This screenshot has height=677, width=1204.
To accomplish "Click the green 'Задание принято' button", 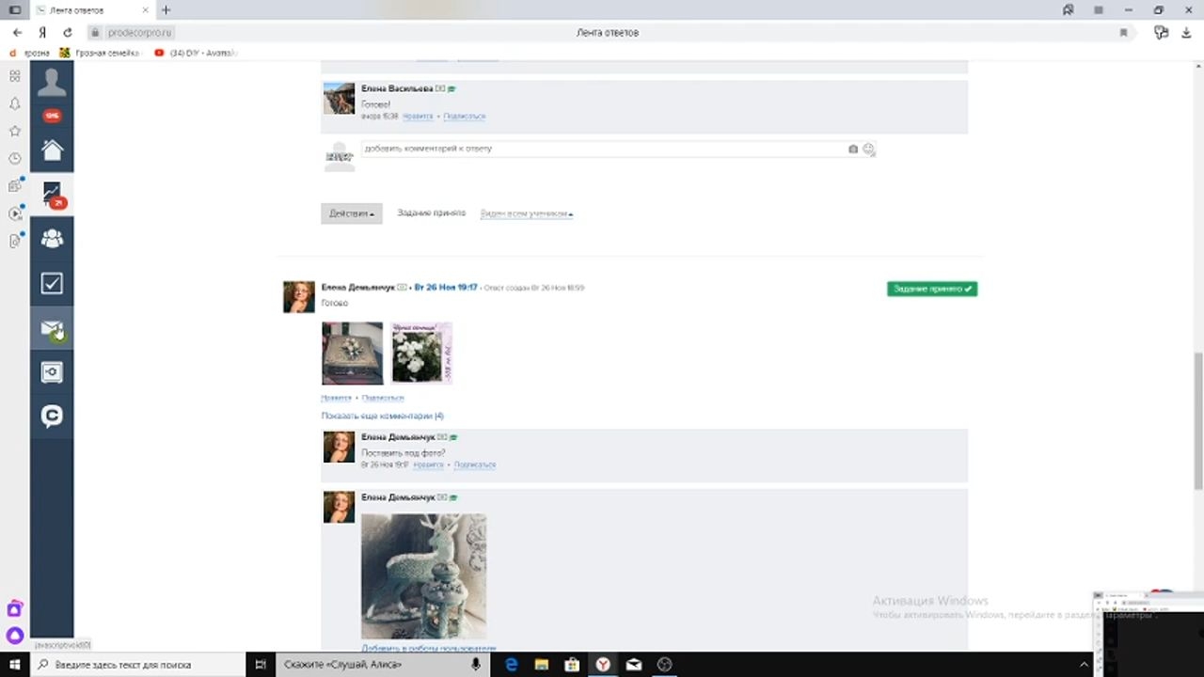I will [x=932, y=289].
